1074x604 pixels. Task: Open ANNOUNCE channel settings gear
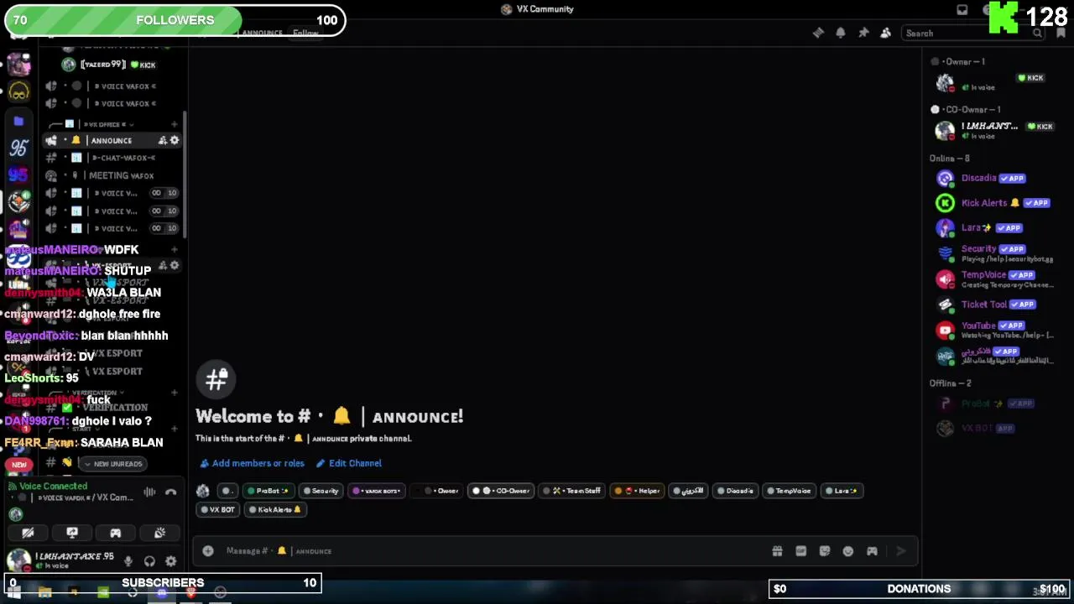pyautogui.click(x=175, y=140)
